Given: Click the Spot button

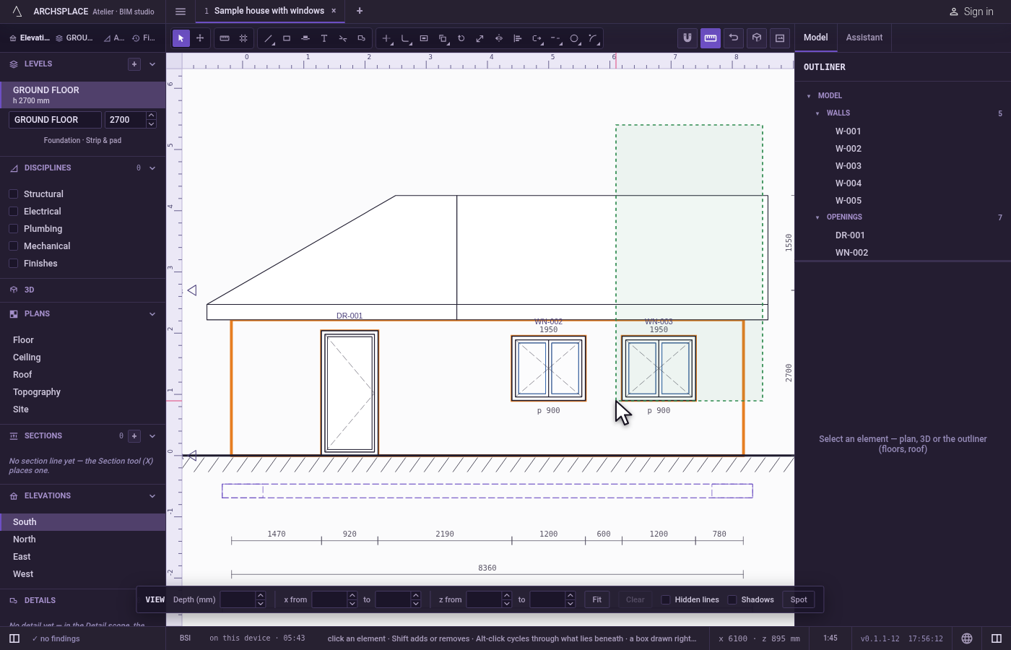Looking at the screenshot, I should (799, 600).
